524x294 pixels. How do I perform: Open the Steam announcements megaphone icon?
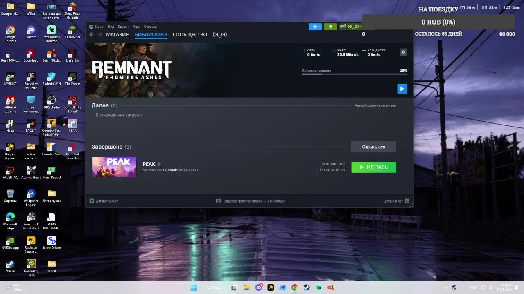pos(315,27)
